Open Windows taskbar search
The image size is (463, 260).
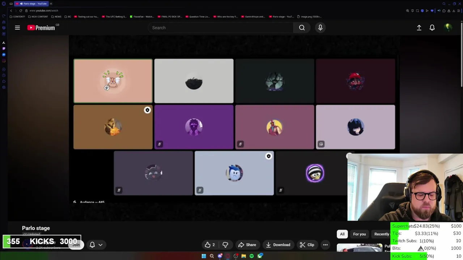[212, 256]
